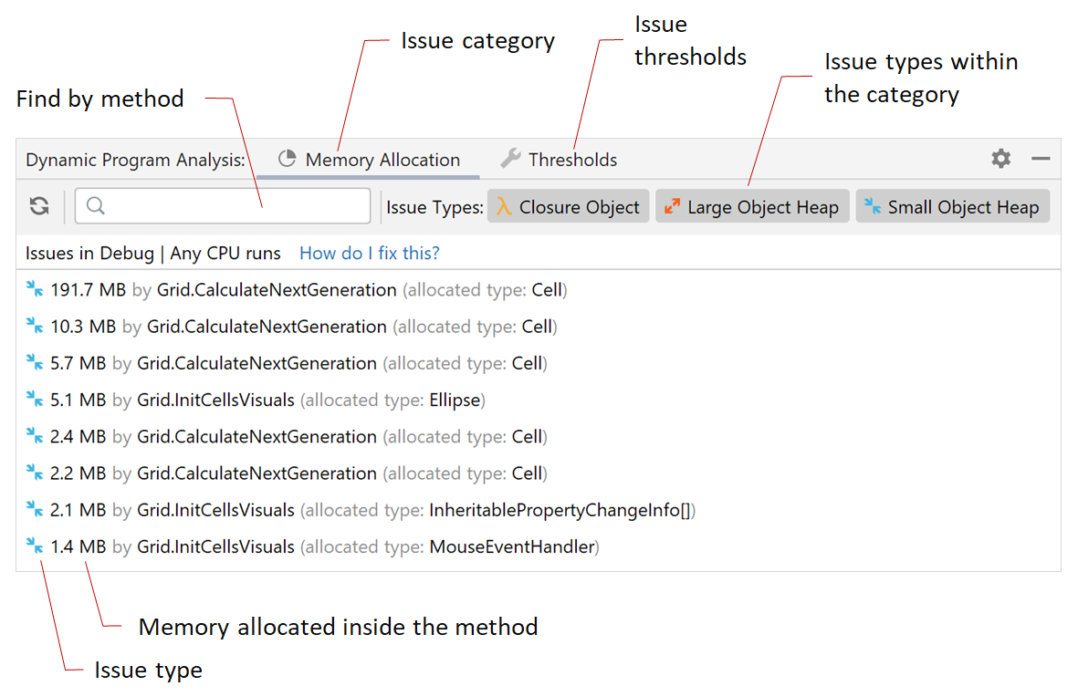Click the pie chart icon beside Memory Allocation
Screen dimensions: 1078x697
287,159
